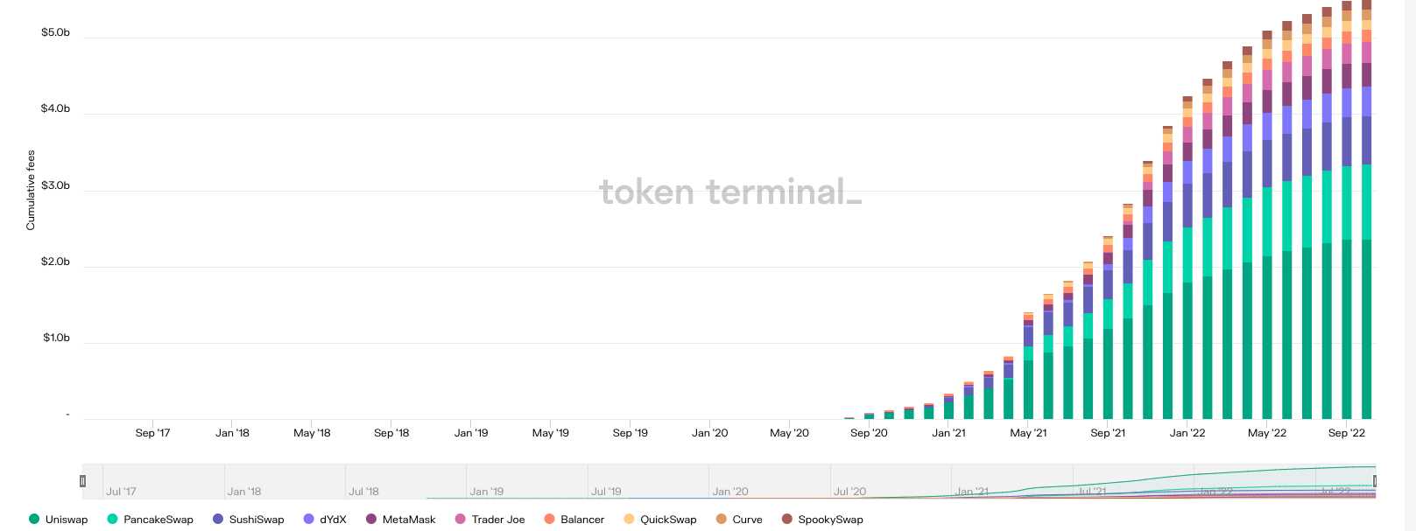1416x531 pixels.
Task: Click the $5.0b y-axis label
Action: pos(55,33)
